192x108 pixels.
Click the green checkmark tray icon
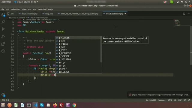172,2
